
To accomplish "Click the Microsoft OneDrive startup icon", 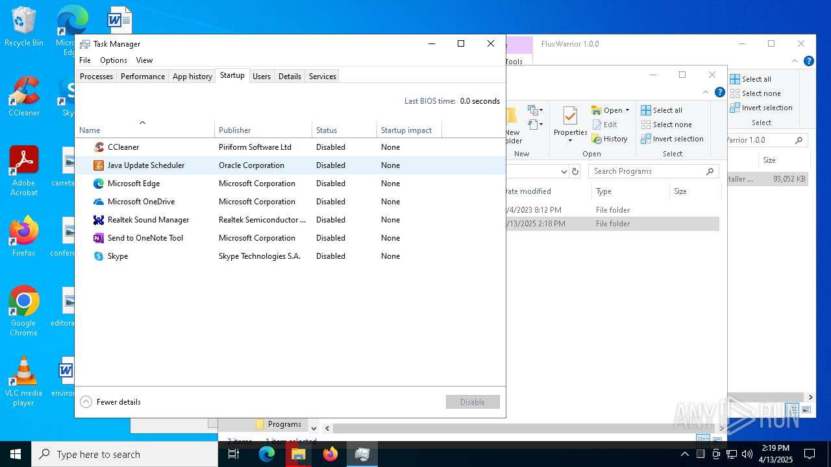I will pos(99,202).
